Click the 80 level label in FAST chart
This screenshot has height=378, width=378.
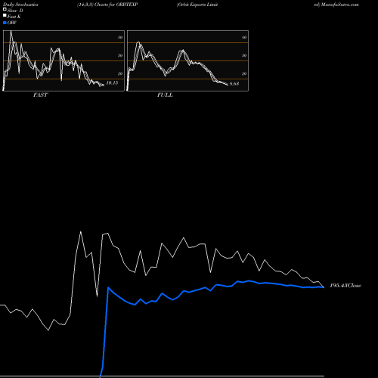(x=120, y=37)
